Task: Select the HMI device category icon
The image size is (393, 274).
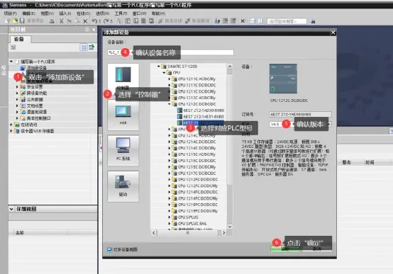Action: coord(123,114)
